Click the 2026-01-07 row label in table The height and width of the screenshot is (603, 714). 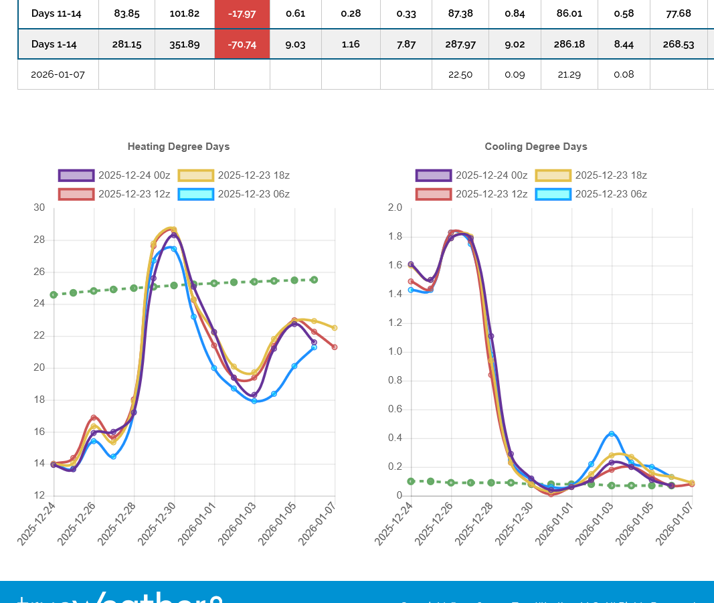[x=58, y=74]
